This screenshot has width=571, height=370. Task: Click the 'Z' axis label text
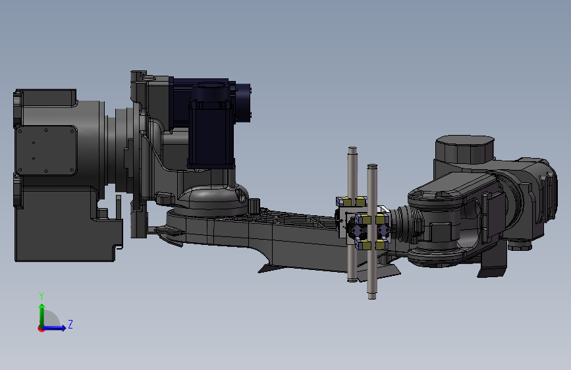tap(70, 324)
